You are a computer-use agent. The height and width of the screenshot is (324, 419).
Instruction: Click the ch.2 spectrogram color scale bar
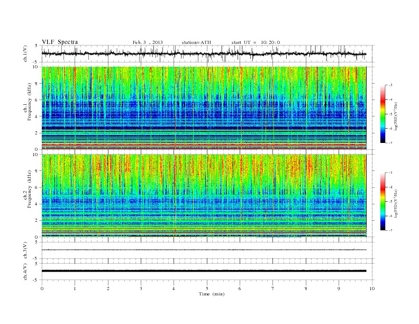click(x=383, y=201)
